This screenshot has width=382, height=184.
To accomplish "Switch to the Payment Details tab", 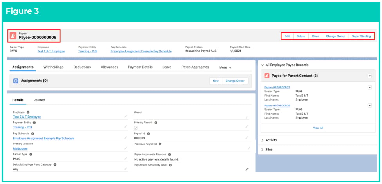I will pos(141,67).
